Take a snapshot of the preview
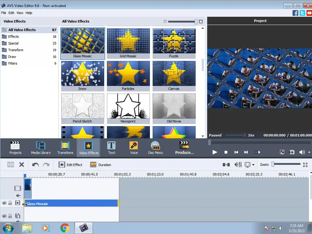Image resolution: width=312 pixels, height=234 pixels. click(292, 152)
